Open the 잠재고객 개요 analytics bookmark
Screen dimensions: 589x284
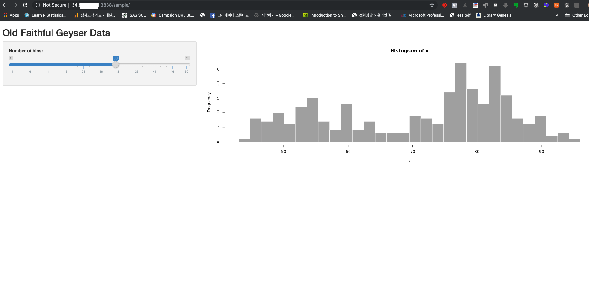tap(94, 15)
